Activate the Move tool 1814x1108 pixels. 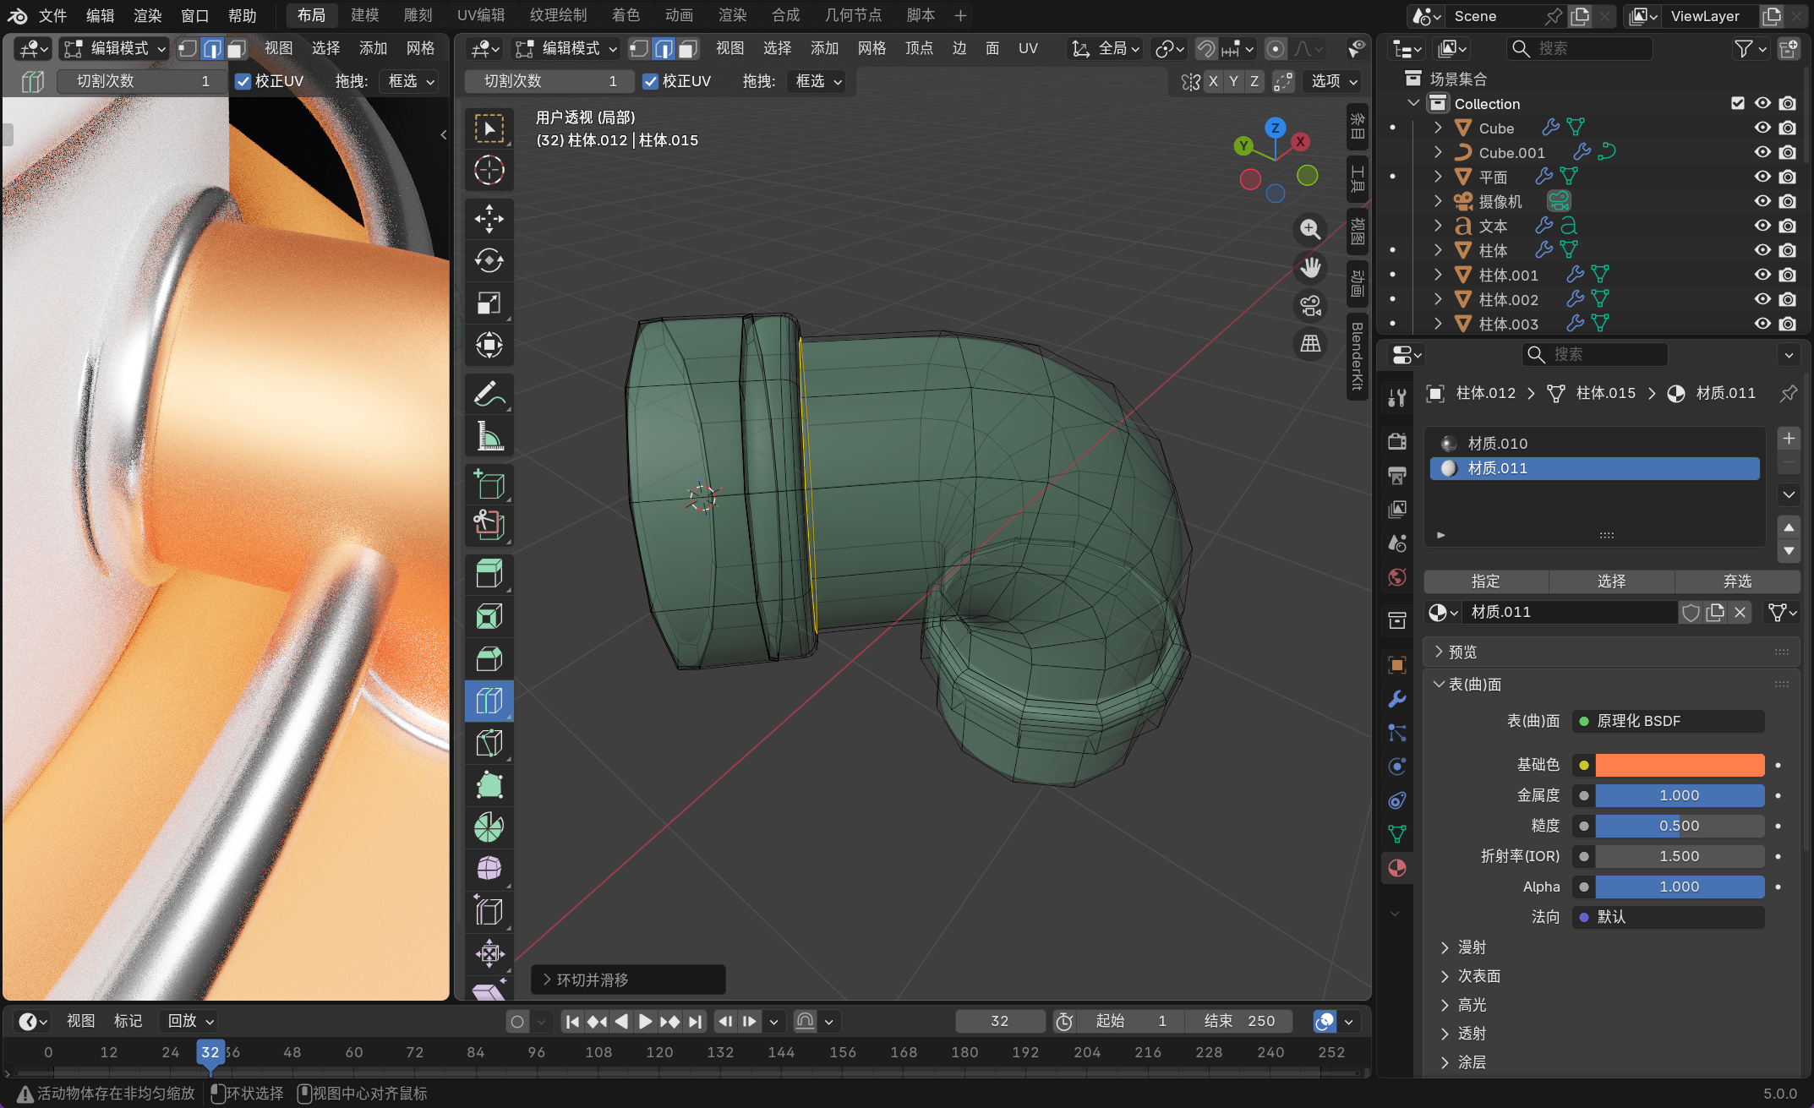tap(489, 219)
